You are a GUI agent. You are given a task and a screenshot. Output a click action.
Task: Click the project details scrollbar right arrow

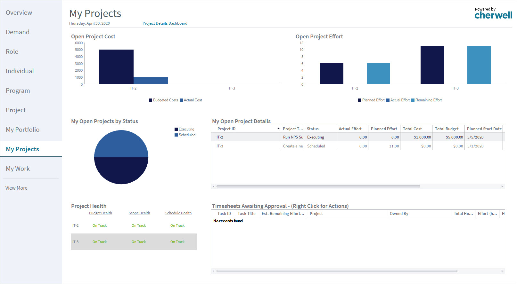[502, 186]
